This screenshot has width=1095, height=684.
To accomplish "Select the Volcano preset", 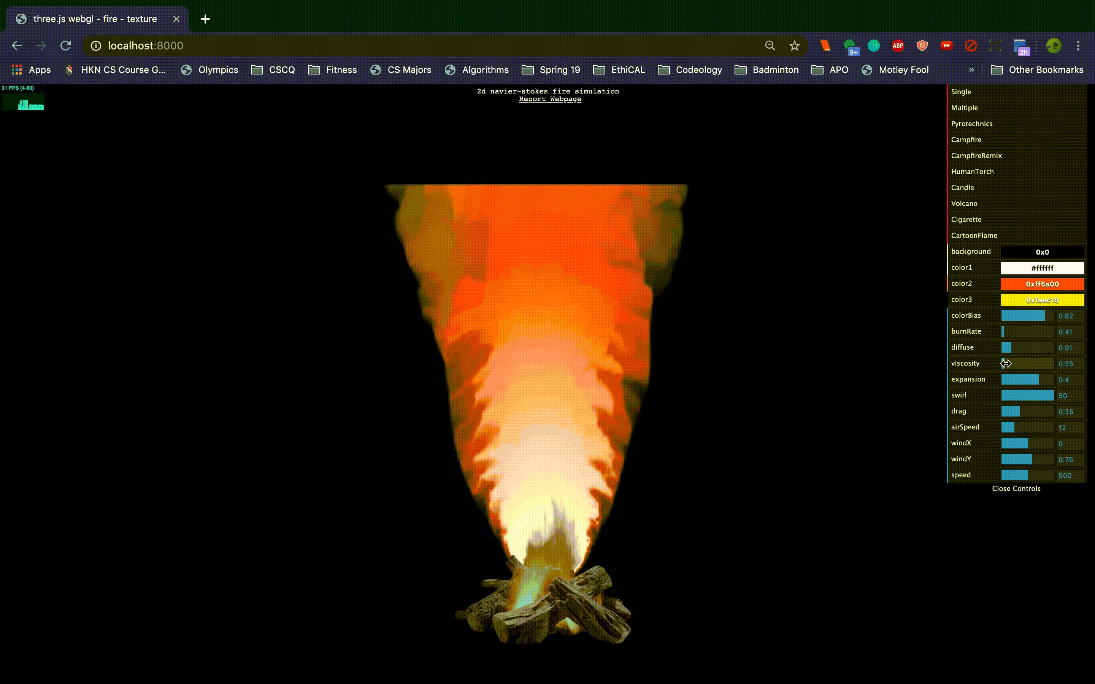I will [964, 204].
